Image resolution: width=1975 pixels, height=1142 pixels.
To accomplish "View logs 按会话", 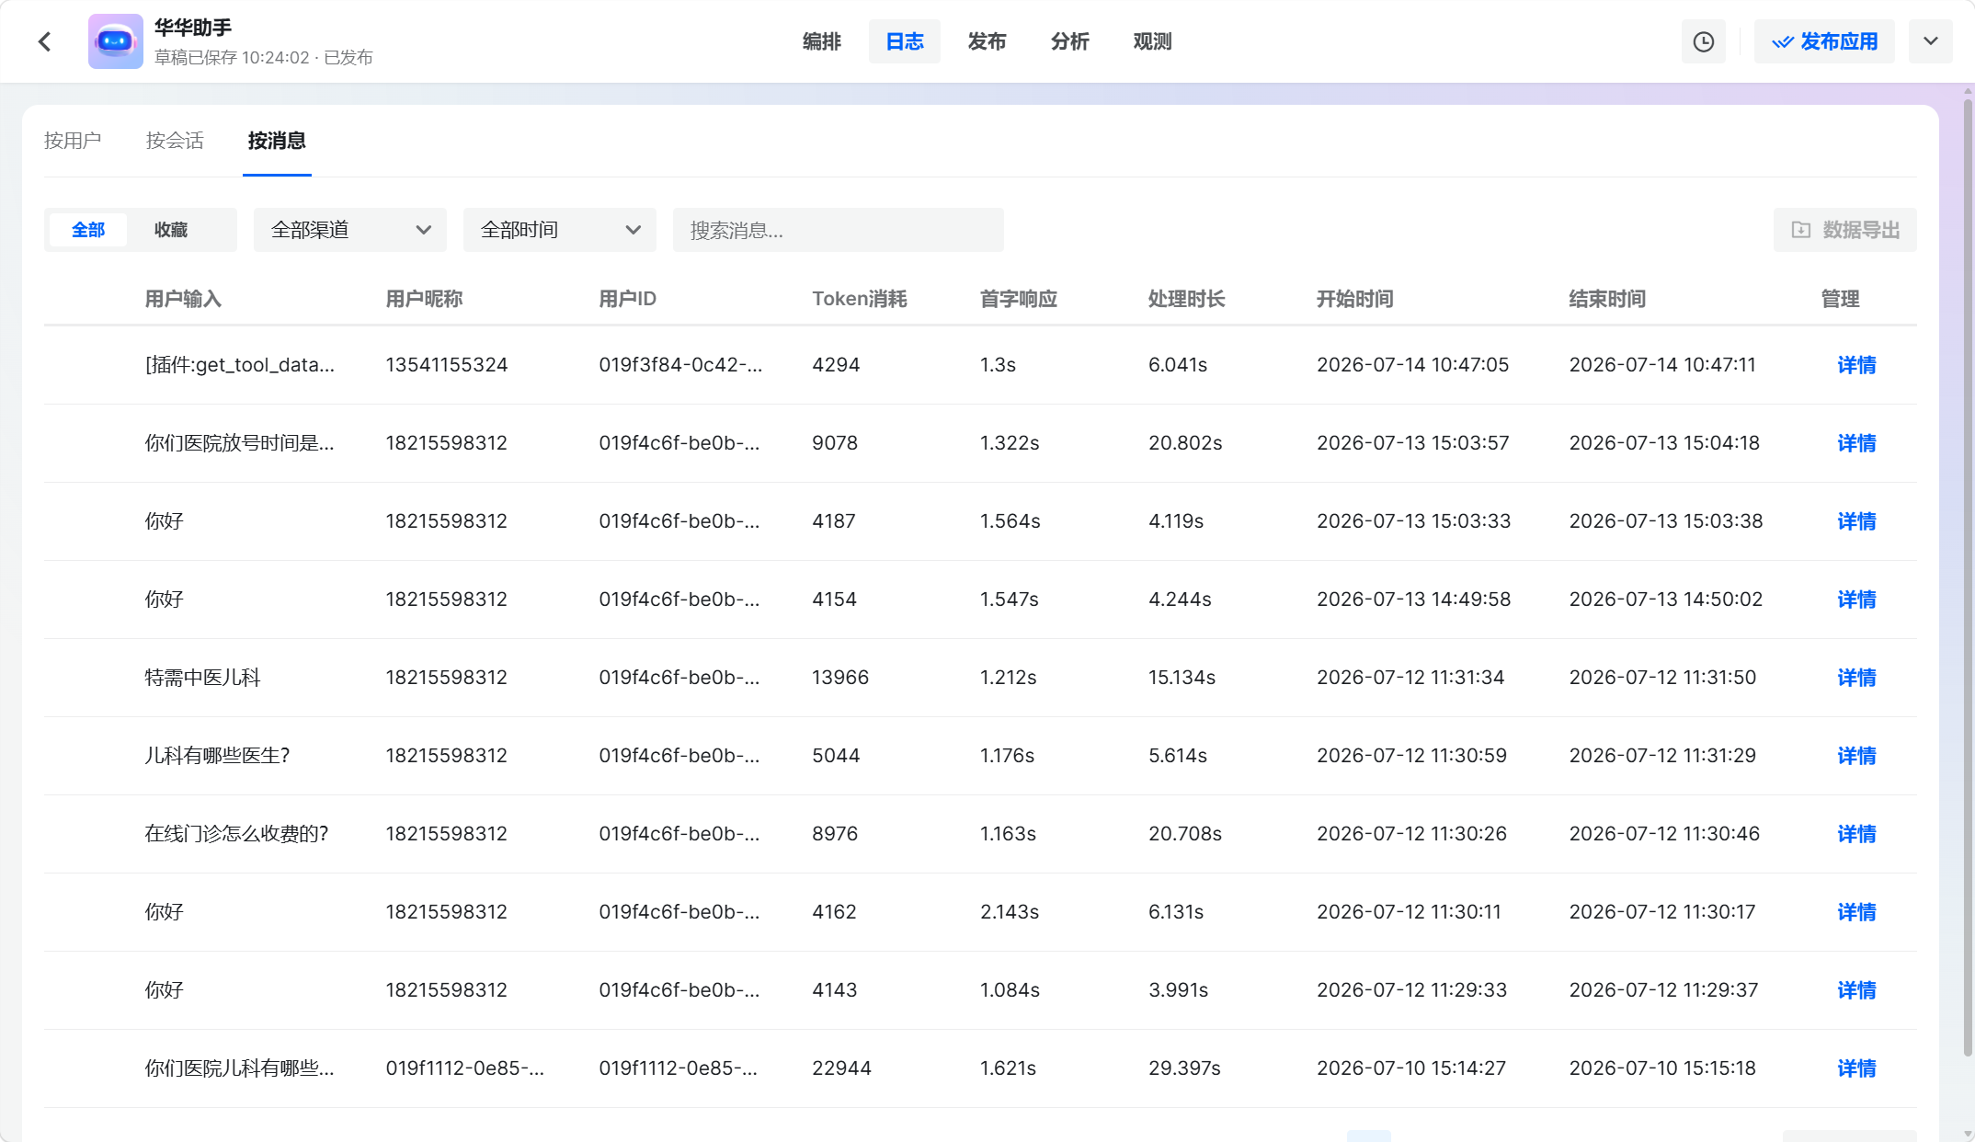I will pos(175,141).
